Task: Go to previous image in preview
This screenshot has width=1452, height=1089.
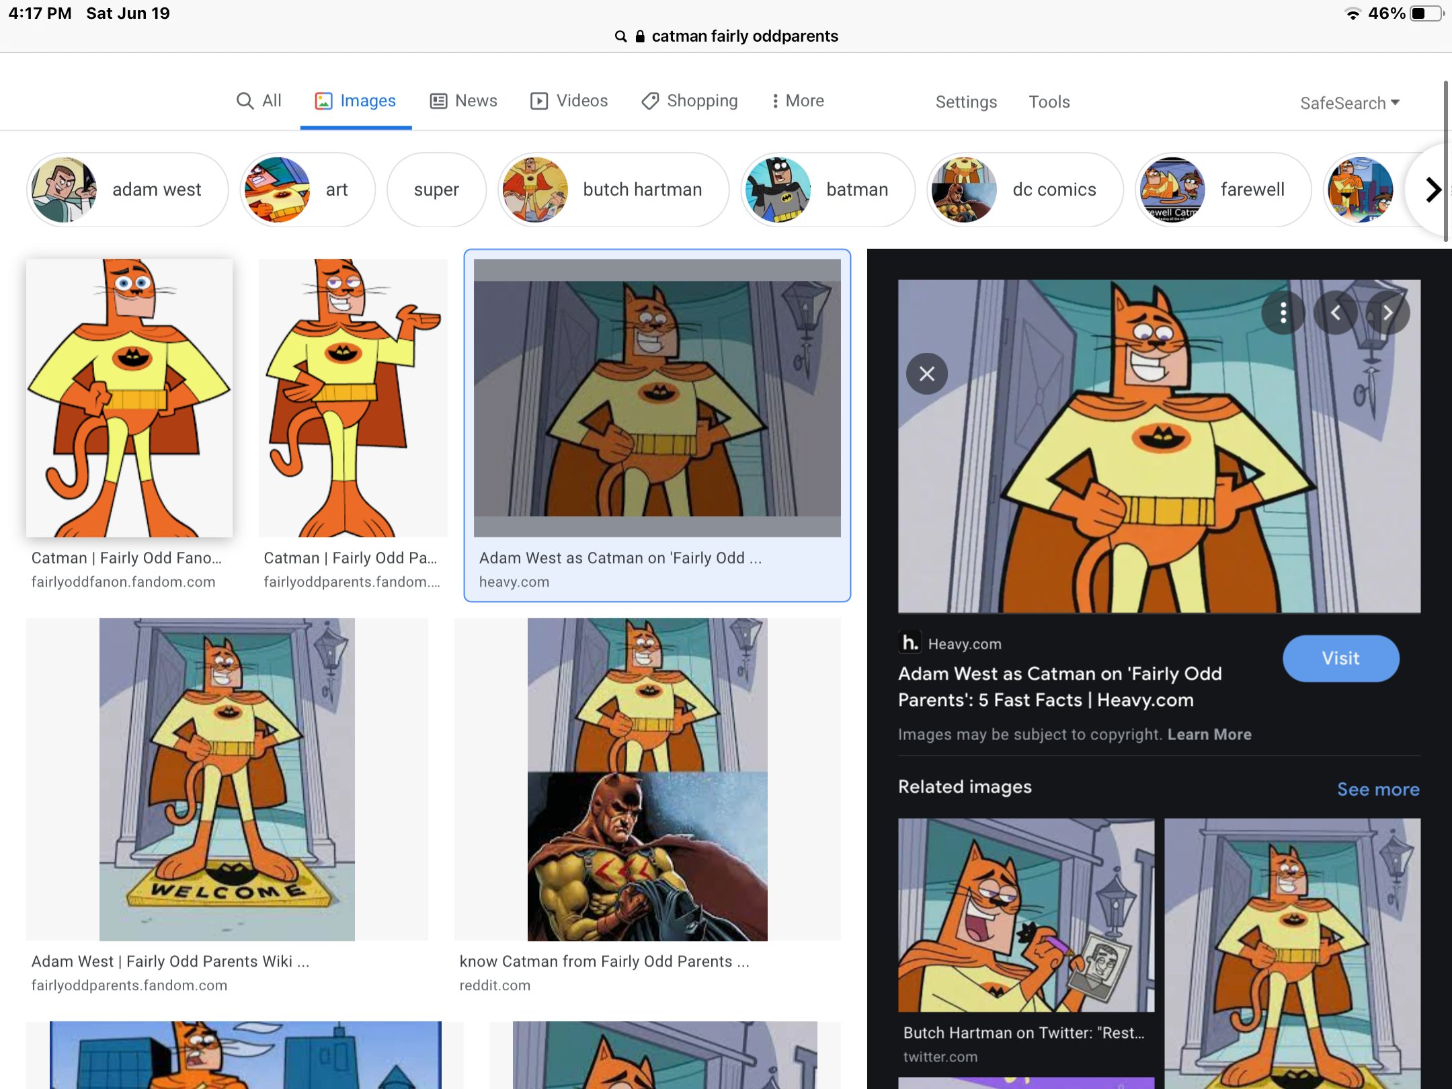Action: [1335, 313]
